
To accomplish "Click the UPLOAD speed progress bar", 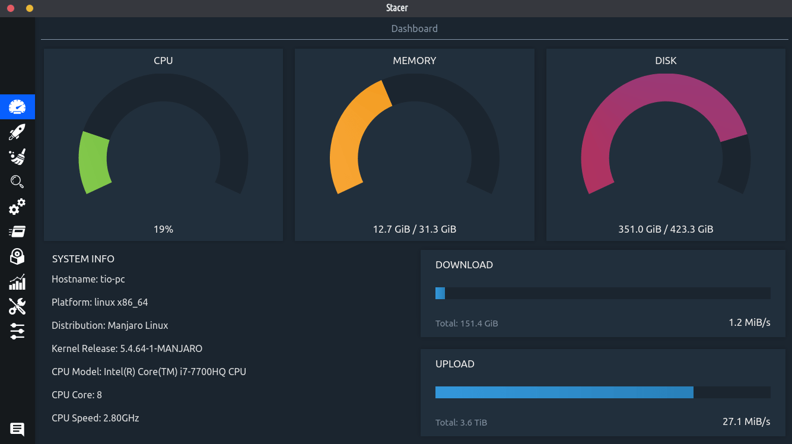I will click(x=602, y=392).
